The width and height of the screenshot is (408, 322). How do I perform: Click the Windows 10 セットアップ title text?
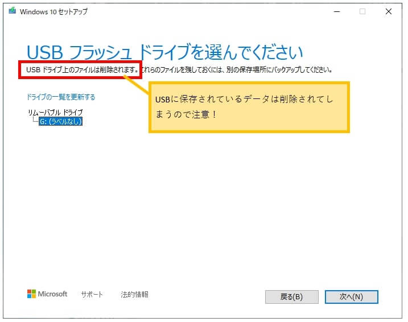coord(53,11)
